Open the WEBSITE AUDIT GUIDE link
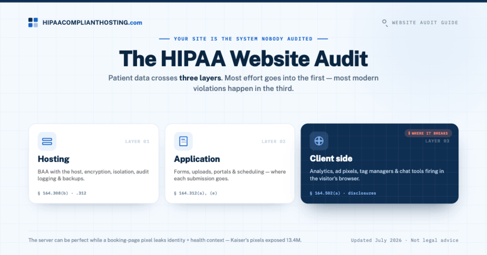This screenshot has width=487, height=255. coord(425,23)
